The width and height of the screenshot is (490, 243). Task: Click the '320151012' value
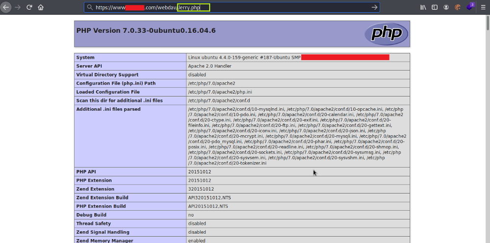coord(201,189)
